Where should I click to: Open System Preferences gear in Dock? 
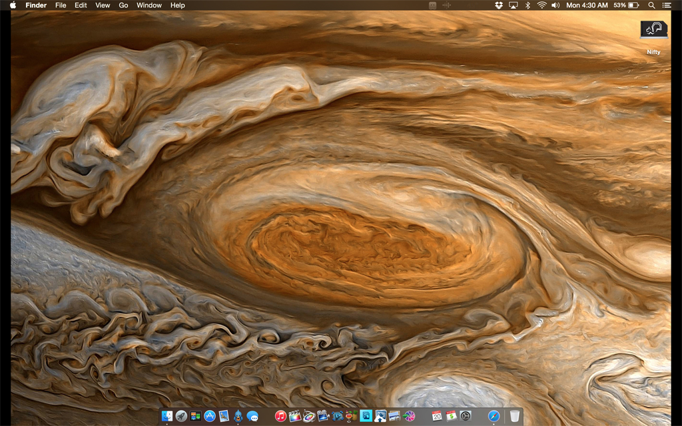pyautogui.click(x=466, y=416)
